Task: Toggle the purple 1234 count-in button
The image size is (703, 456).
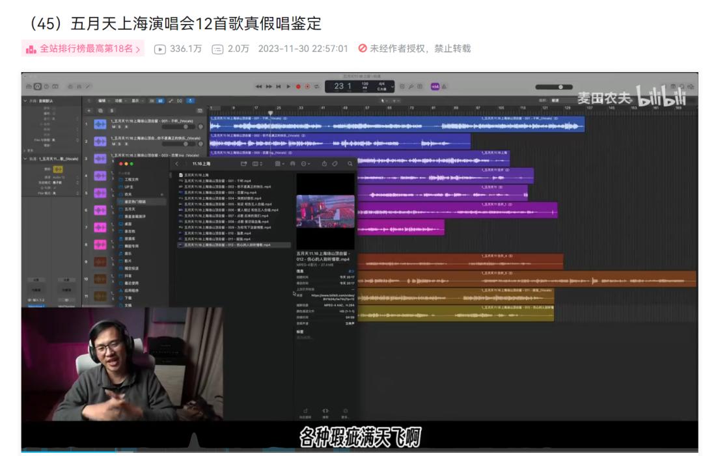Action: (435, 87)
